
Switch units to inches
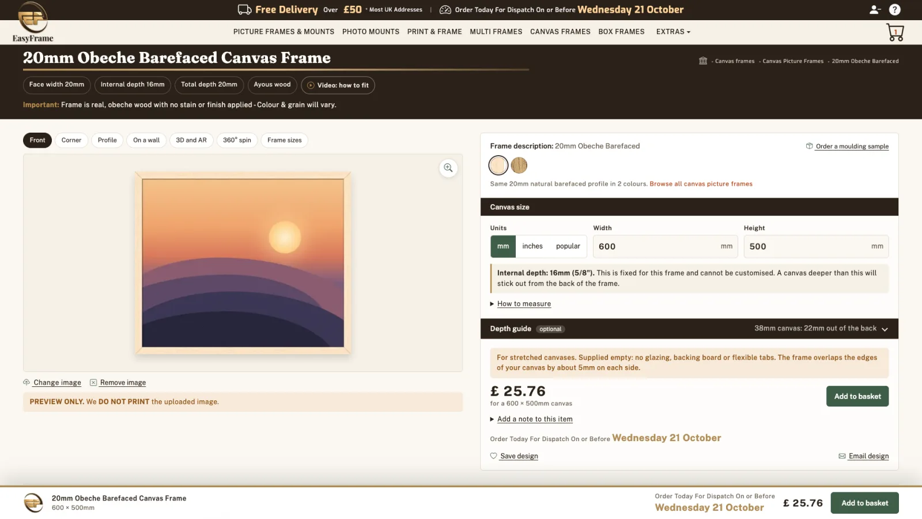532,246
